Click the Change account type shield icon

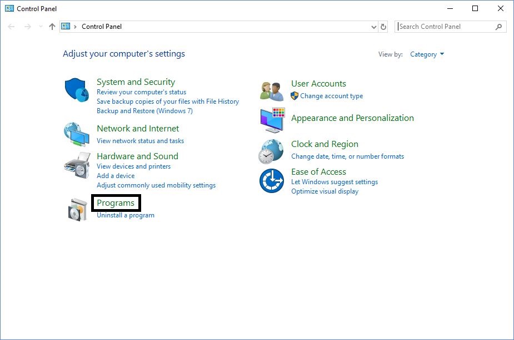[294, 95]
